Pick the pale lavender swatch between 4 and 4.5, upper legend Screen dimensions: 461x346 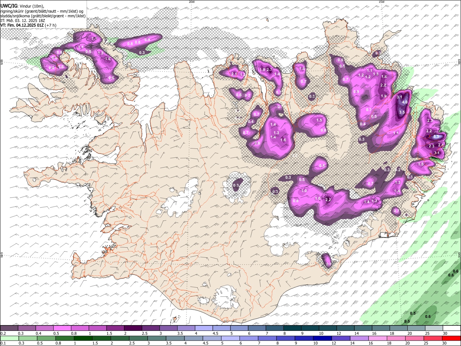click(203, 328)
